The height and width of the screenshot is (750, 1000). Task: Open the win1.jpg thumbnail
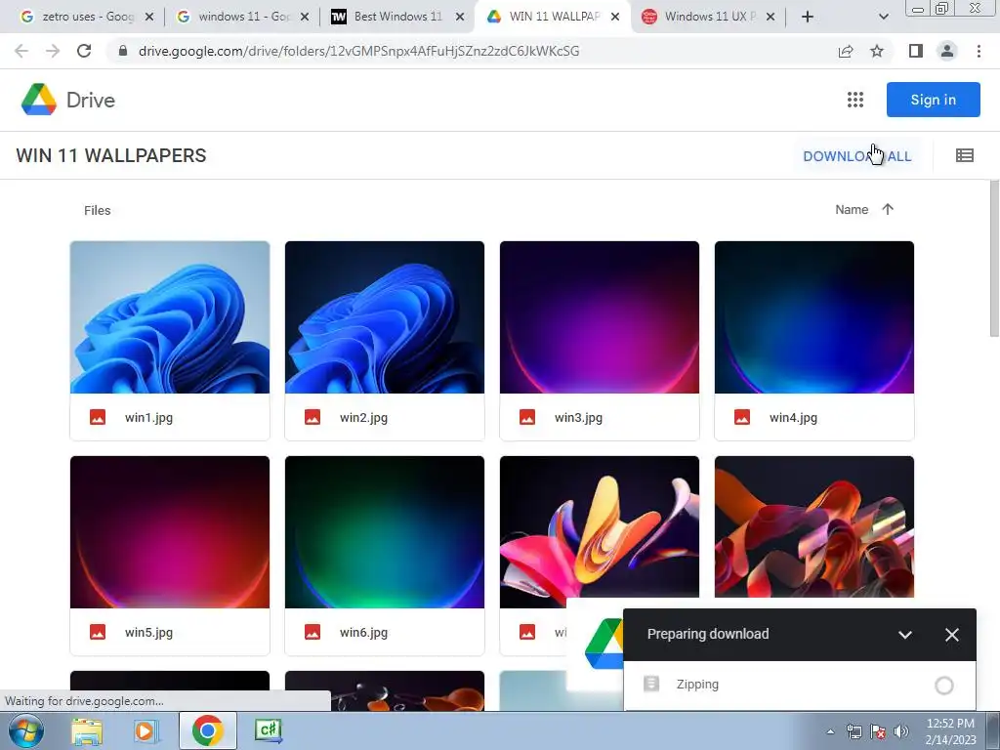[x=170, y=317]
